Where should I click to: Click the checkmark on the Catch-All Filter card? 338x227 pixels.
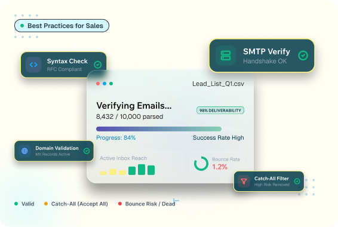297,181
